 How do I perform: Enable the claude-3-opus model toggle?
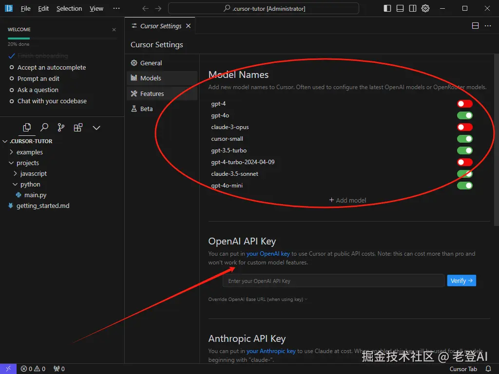464,127
